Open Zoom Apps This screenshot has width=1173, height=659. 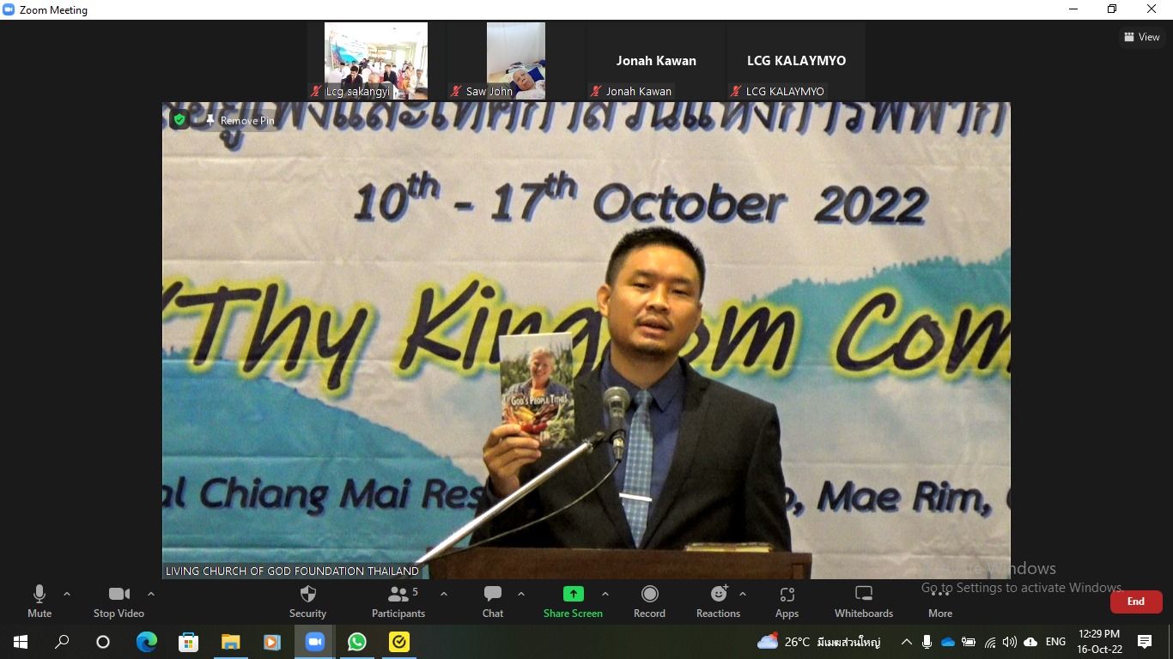click(787, 601)
